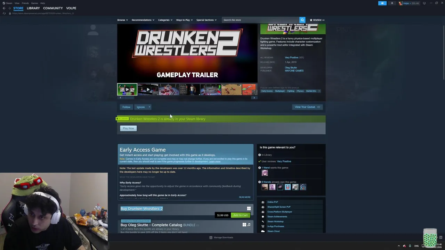Open the Categories dropdown

[x=165, y=20]
